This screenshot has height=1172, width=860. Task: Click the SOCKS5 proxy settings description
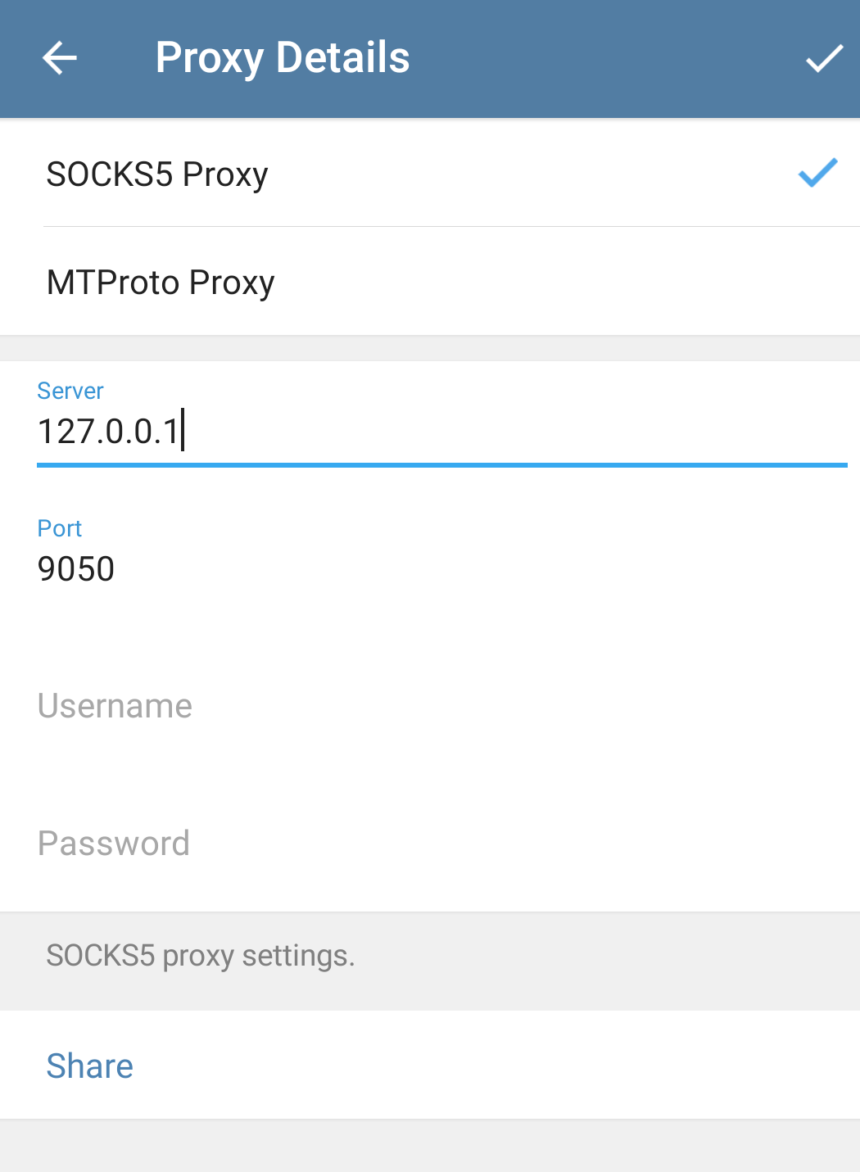[201, 956]
